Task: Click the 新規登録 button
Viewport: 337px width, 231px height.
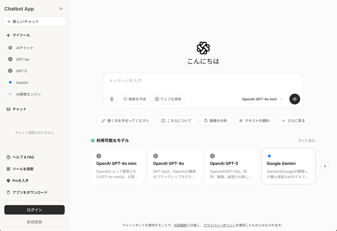Action: click(x=34, y=222)
